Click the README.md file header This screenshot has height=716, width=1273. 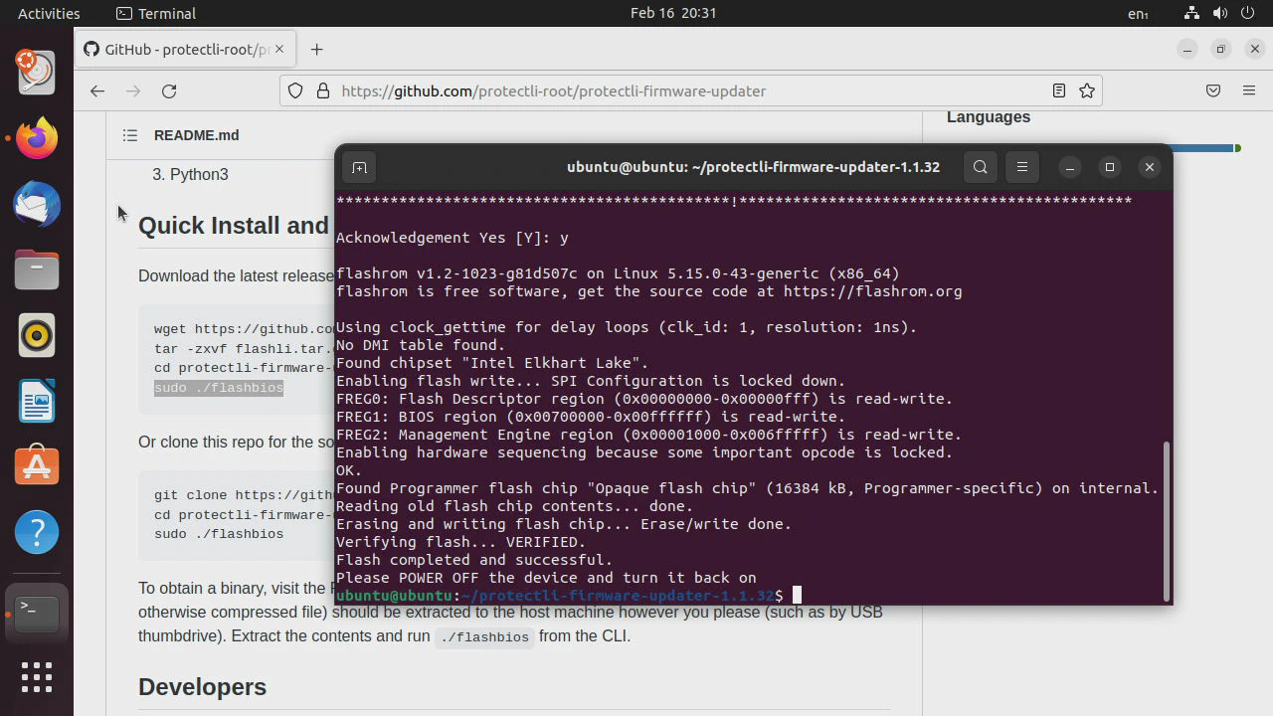(196, 135)
